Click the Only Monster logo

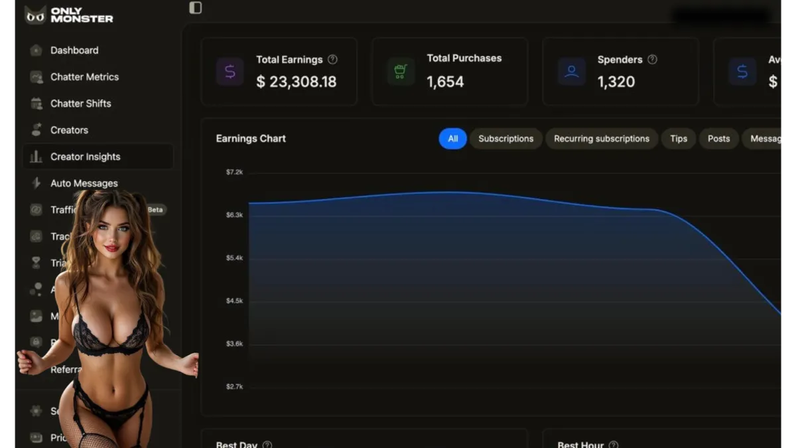pyautogui.click(x=69, y=15)
